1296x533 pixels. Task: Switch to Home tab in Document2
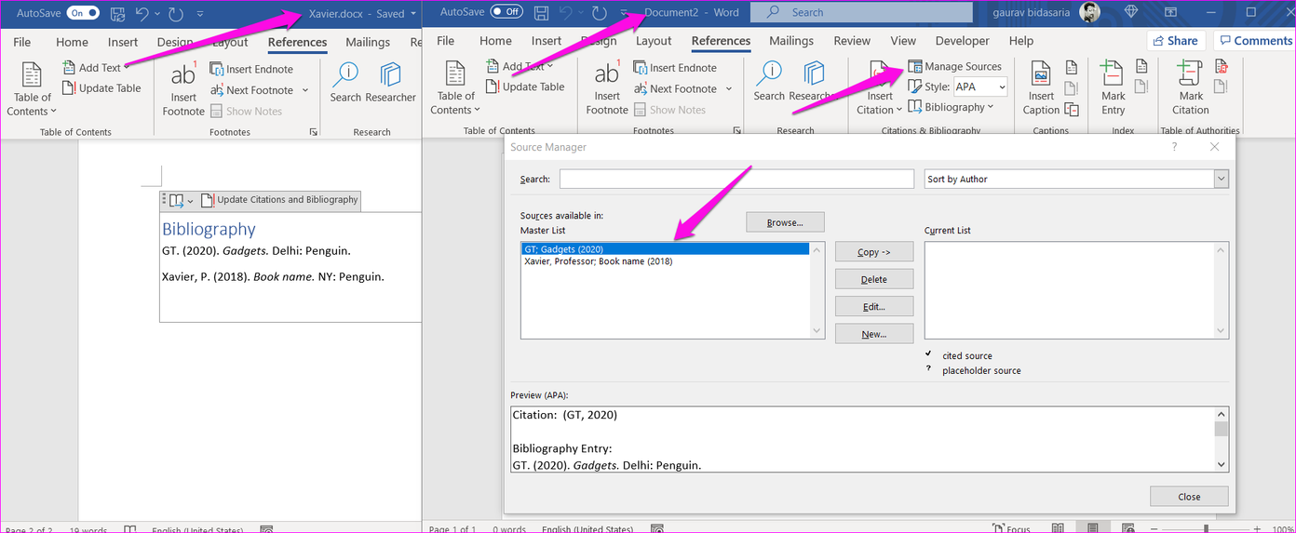click(x=495, y=41)
